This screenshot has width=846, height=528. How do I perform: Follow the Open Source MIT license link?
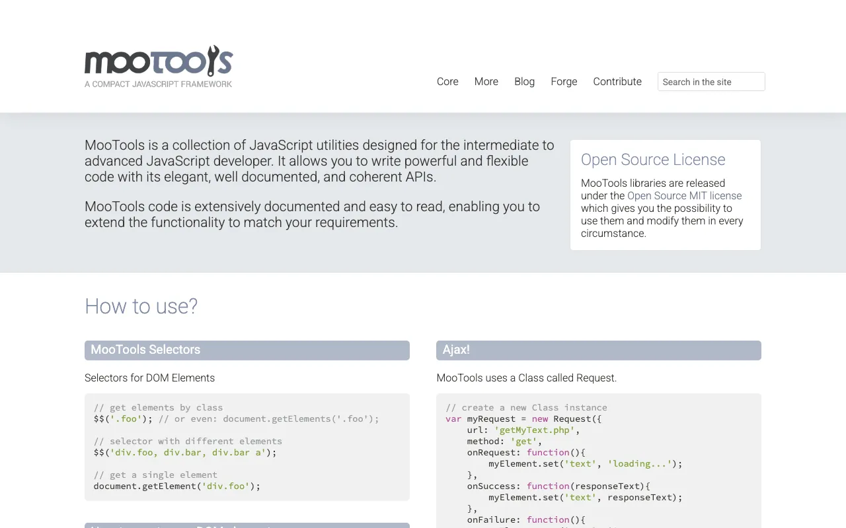pyautogui.click(x=685, y=195)
